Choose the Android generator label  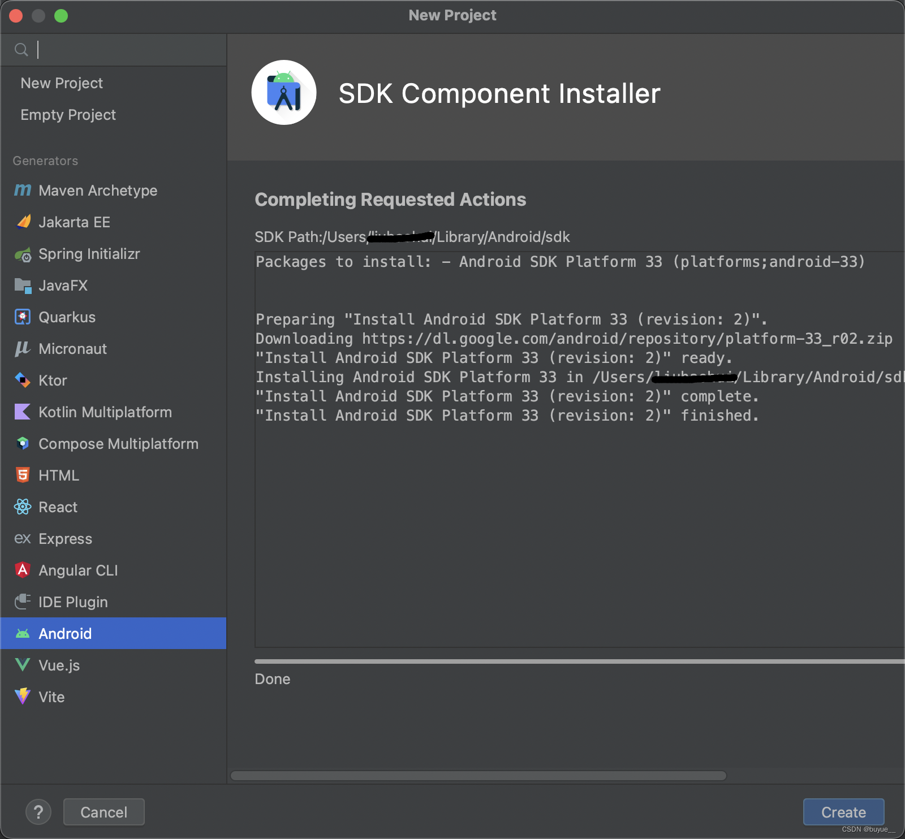[65, 634]
